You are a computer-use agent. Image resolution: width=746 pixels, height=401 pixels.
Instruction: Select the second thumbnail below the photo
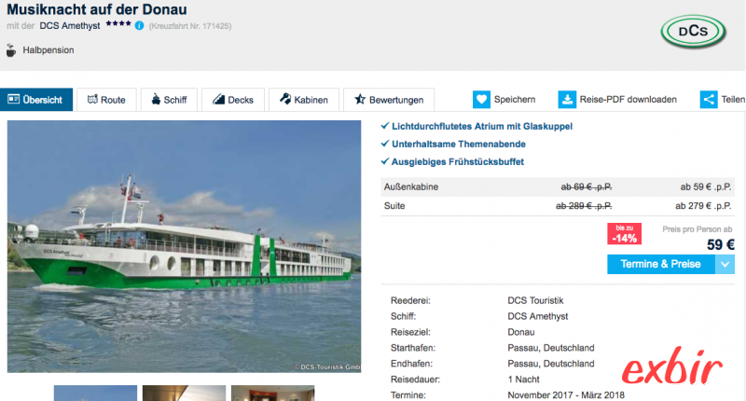tap(184, 393)
